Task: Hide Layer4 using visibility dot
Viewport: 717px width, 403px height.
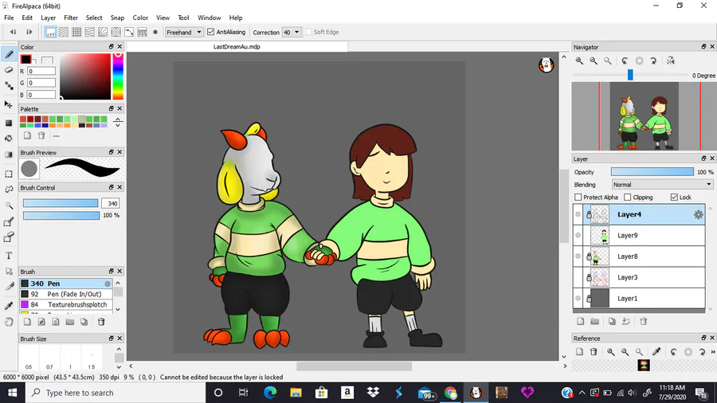Action: click(578, 214)
